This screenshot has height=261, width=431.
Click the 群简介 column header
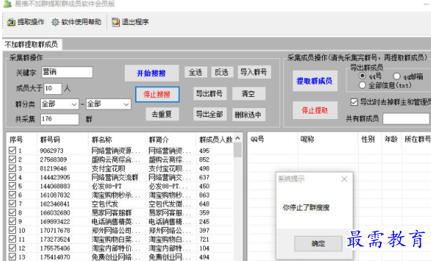[159, 140]
